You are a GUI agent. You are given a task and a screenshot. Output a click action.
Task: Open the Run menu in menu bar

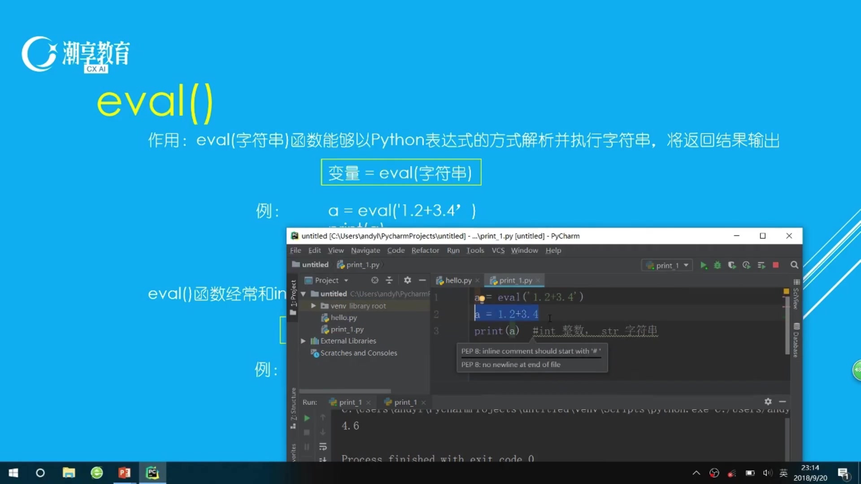[453, 250]
